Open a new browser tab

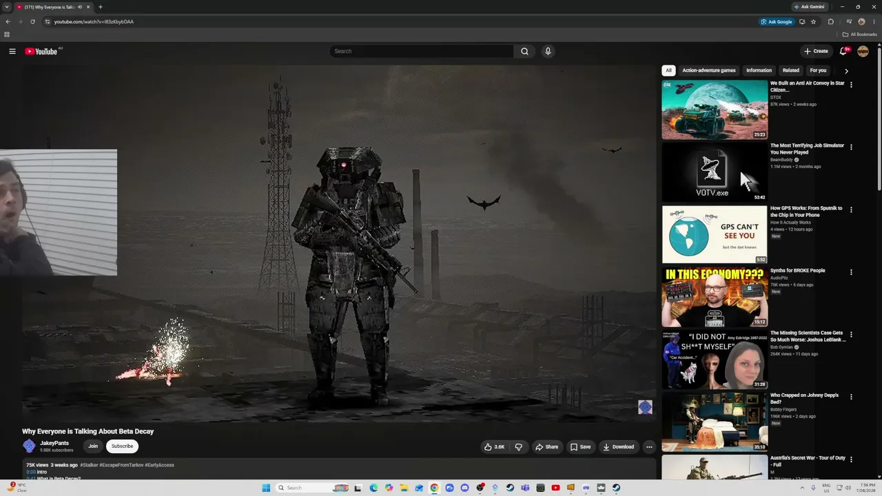coord(101,7)
